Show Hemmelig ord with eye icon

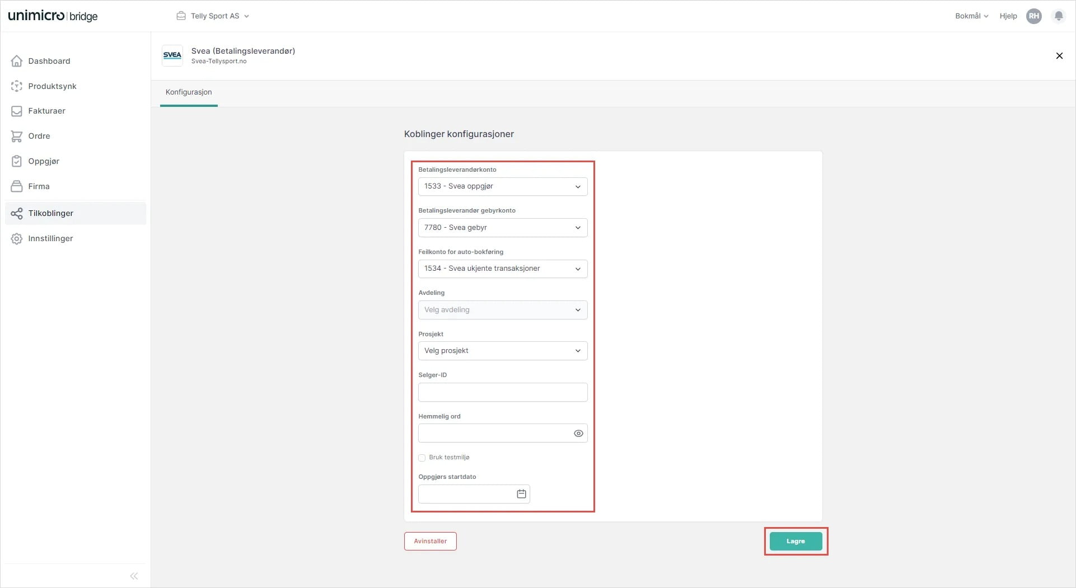click(578, 434)
